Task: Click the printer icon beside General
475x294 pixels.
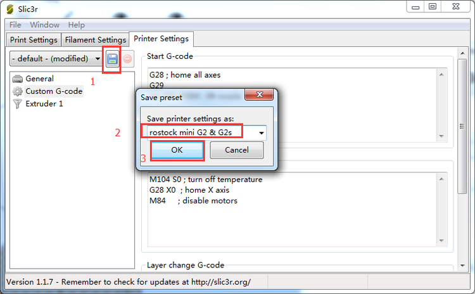Action: (17, 79)
